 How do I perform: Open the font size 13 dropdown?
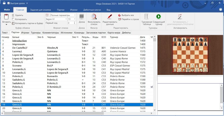[x=75, y=19]
